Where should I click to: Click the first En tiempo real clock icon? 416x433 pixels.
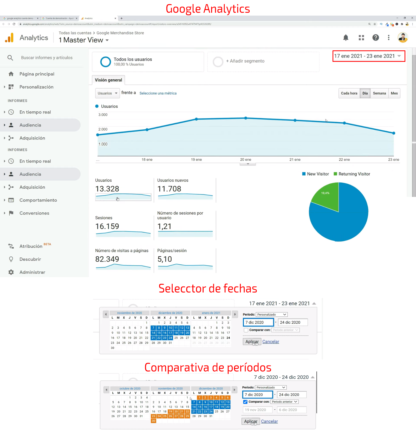pyautogui.click(x=11, y=112)
